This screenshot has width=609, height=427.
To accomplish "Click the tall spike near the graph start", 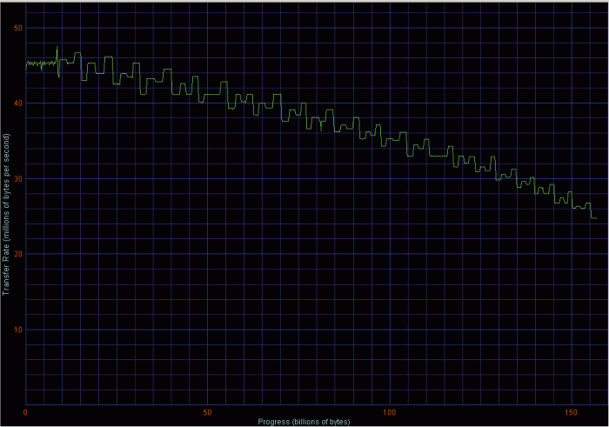I will coord(57,49).
